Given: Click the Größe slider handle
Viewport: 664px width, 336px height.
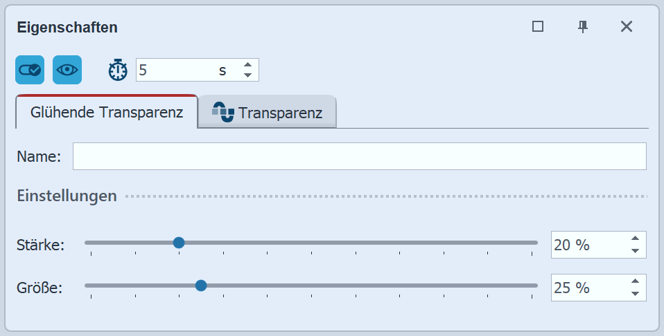Looking at the screenshot, I should (201, 285).
